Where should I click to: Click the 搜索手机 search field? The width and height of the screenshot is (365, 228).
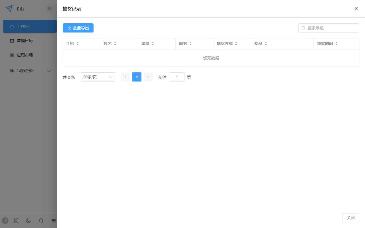(328, 28)
